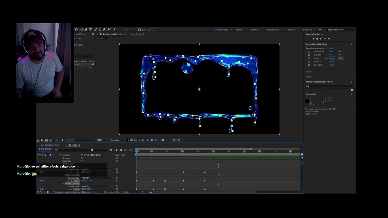Select the Puppet Pin tool
This screenshot has height=218, width=388.
click(x=114, y=29)
